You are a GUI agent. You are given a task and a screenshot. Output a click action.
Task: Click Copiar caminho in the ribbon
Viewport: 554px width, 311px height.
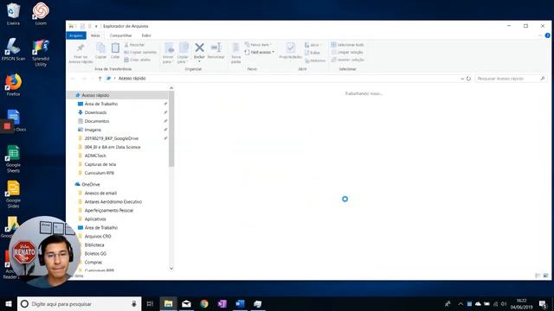click(x=140, y=52)
